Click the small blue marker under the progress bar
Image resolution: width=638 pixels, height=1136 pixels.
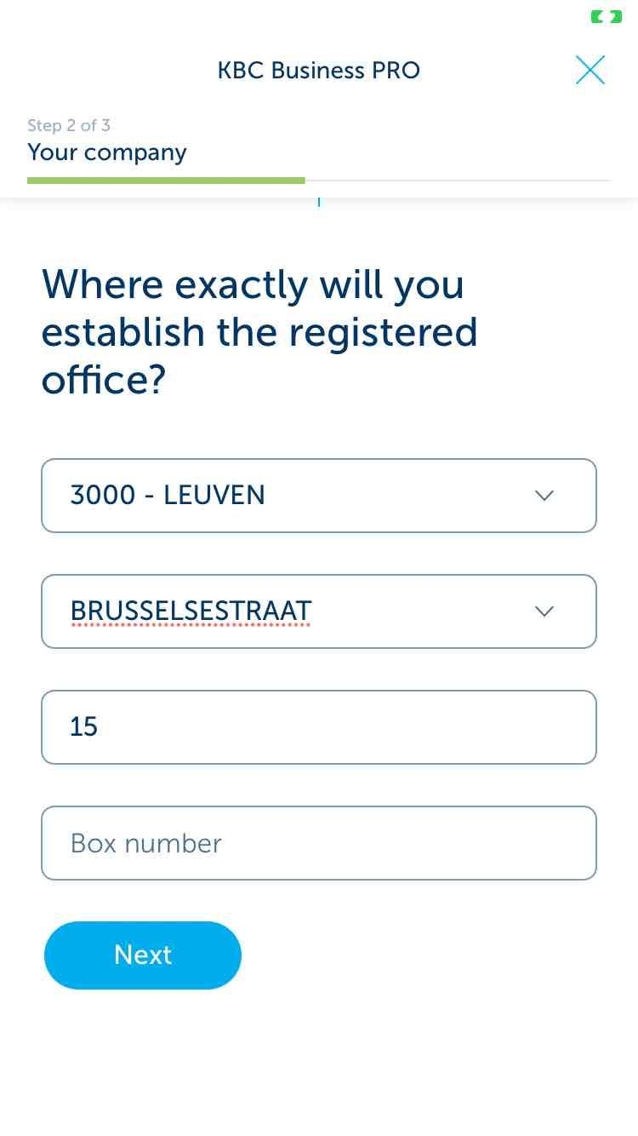tap(319, 202)
